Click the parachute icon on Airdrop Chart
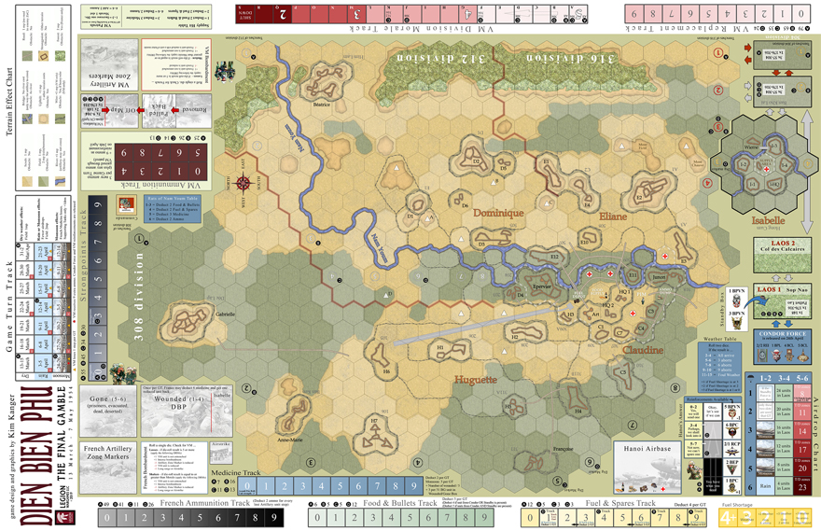The width and height of the screenshot is (821, 531). click(750, 378)
